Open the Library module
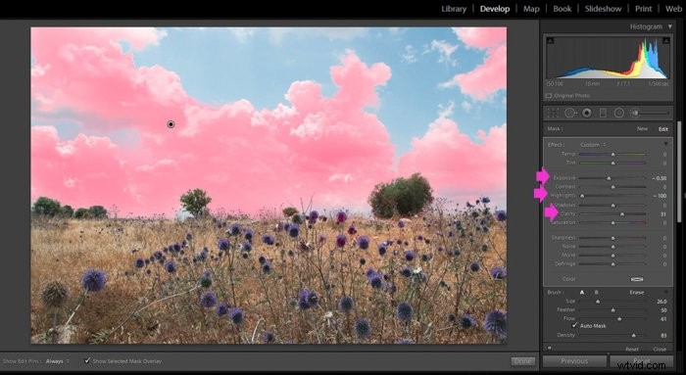 pyautogui.click(x=454, y=9)
